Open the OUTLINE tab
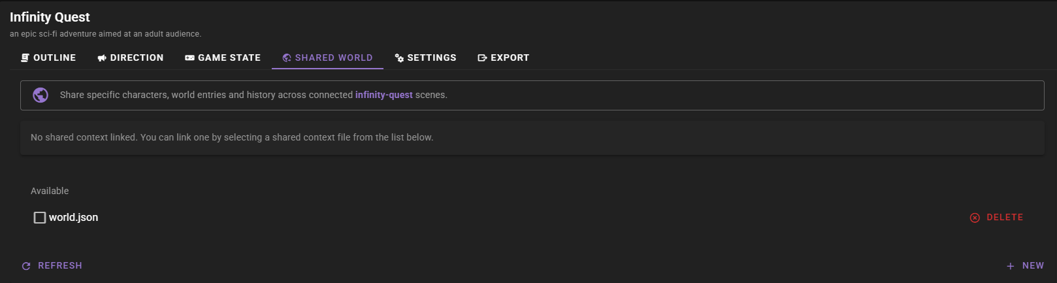 54,58
